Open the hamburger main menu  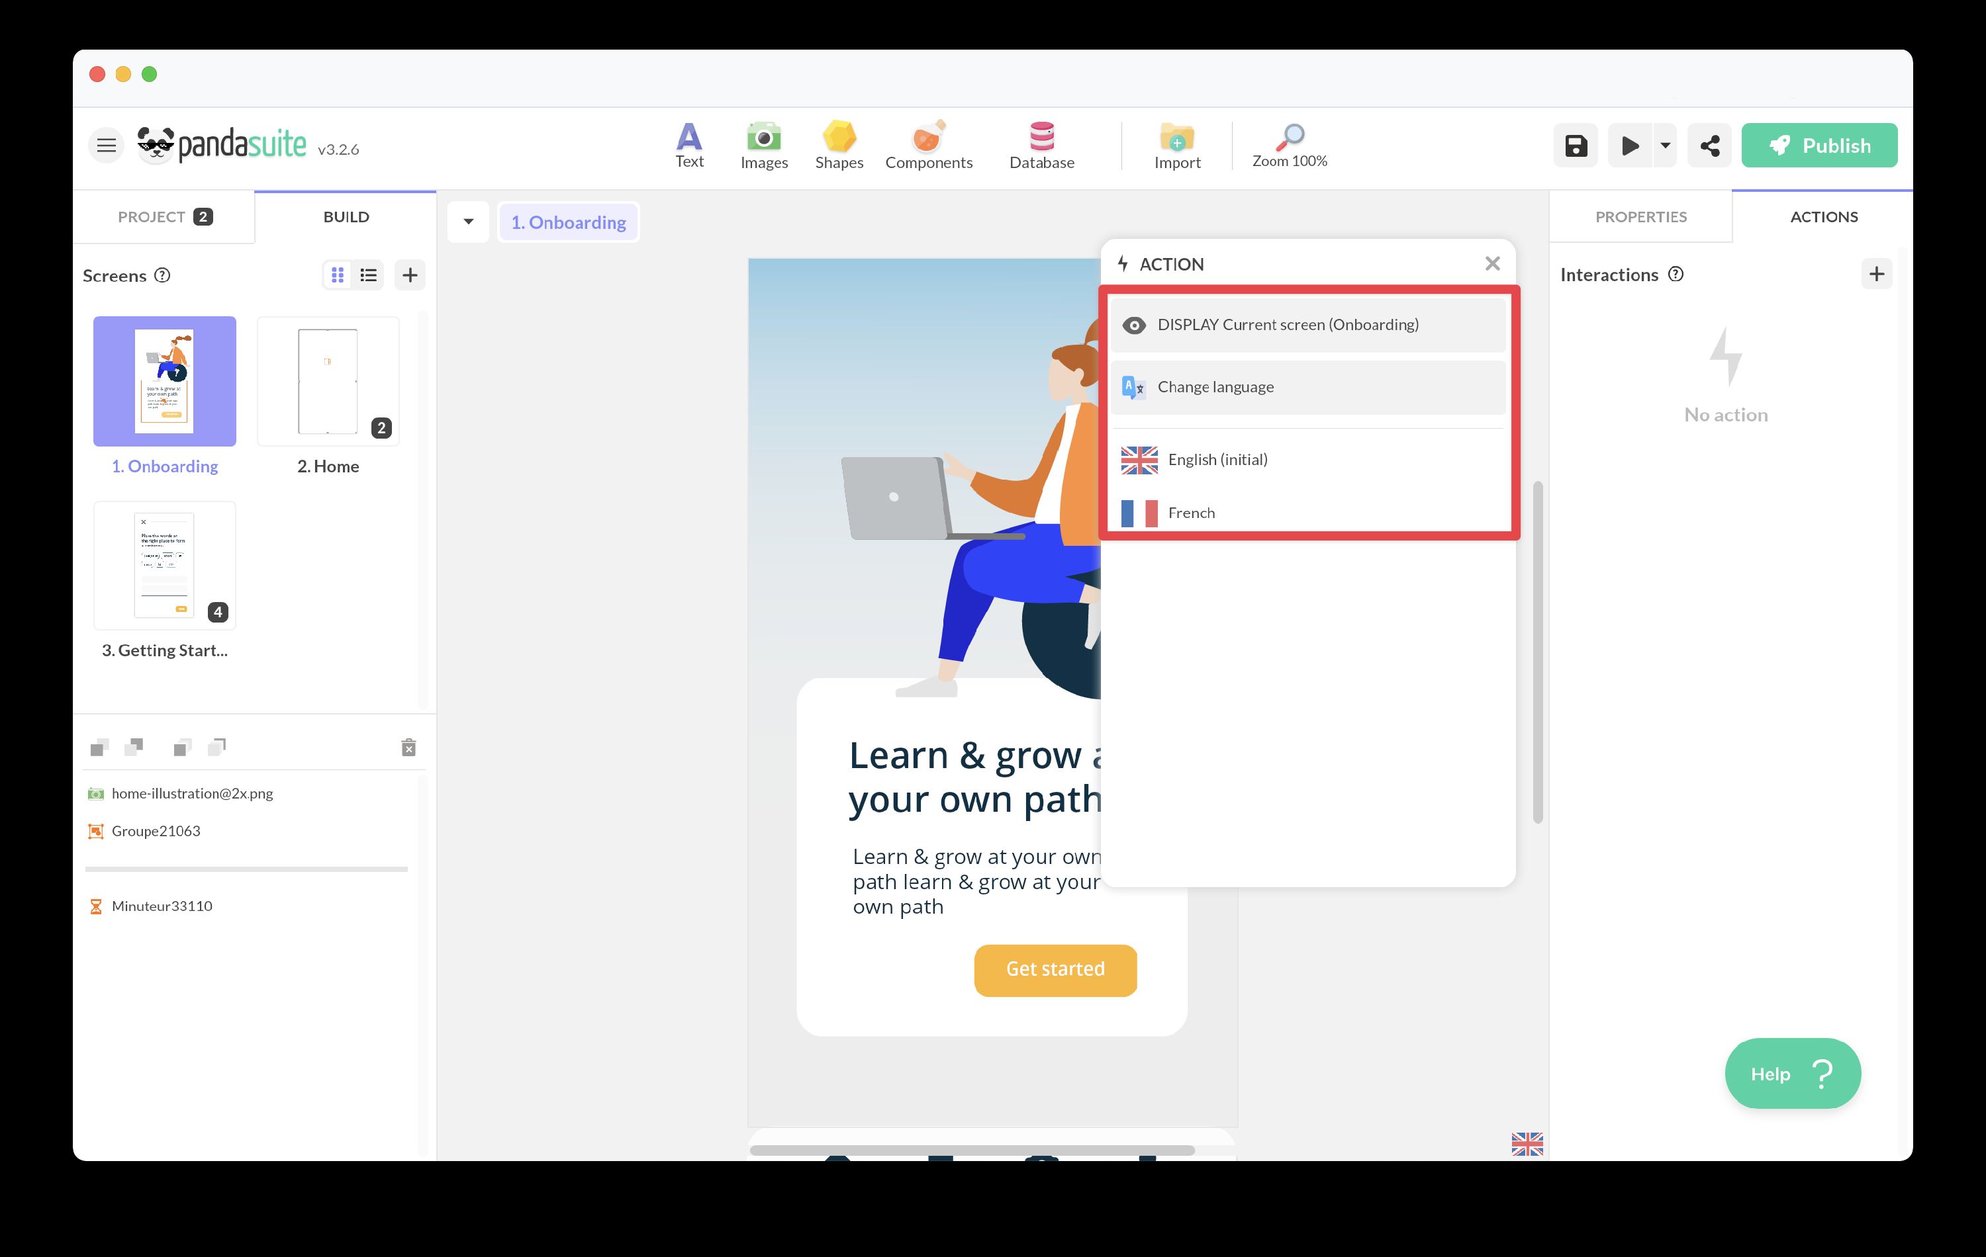click(107, 146)
